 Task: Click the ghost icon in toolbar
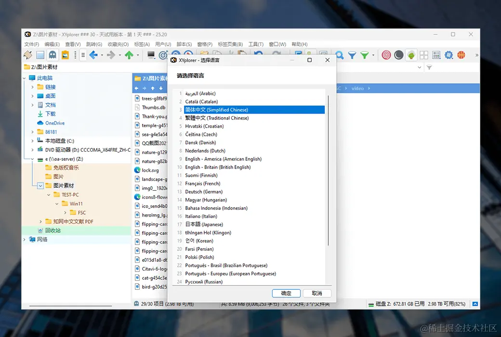(53, 55)
